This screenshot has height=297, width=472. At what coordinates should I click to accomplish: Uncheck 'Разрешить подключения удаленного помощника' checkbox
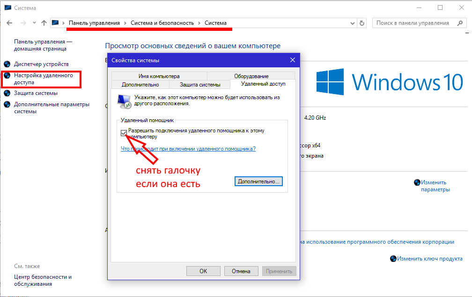coord(124,133)
